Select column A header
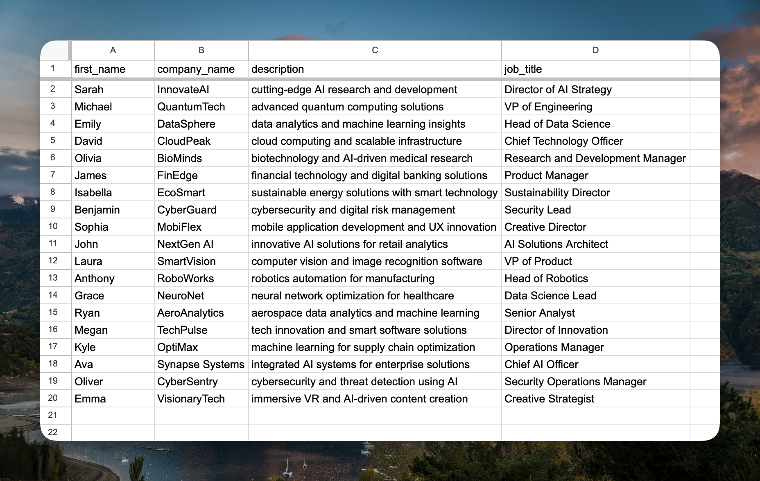The image size is (760, 481). point(113,50)
